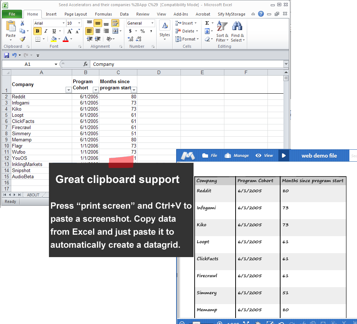Apply the red Font Color

66,39
